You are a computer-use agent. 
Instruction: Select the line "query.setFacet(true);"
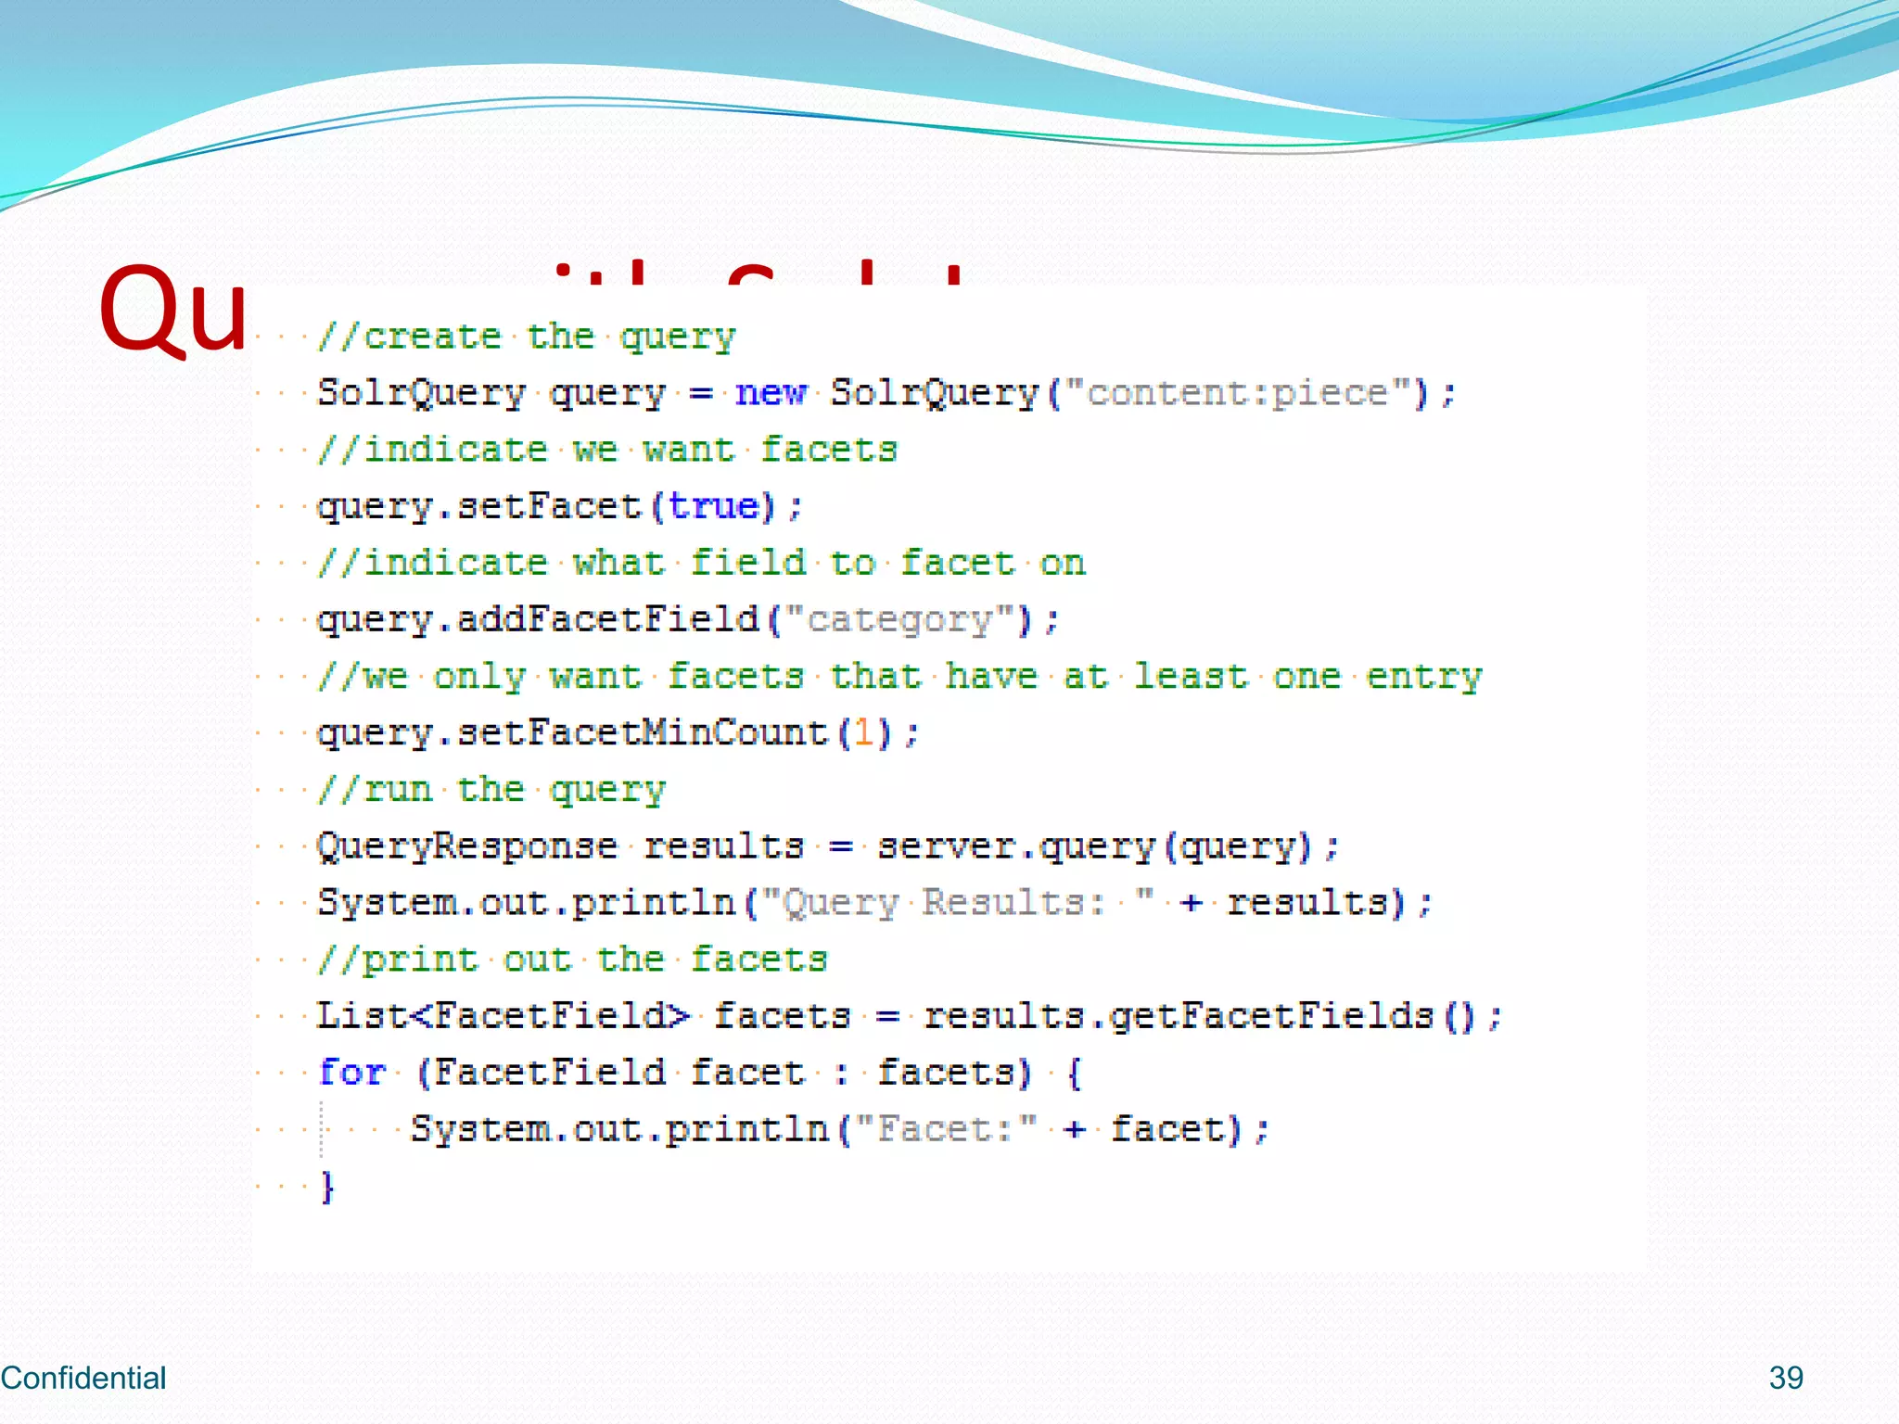pos(559,508)
